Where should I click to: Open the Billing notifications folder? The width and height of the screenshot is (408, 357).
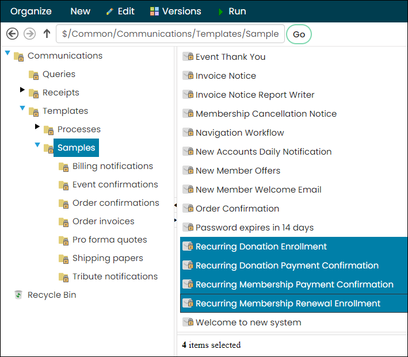tap(113, 166)
